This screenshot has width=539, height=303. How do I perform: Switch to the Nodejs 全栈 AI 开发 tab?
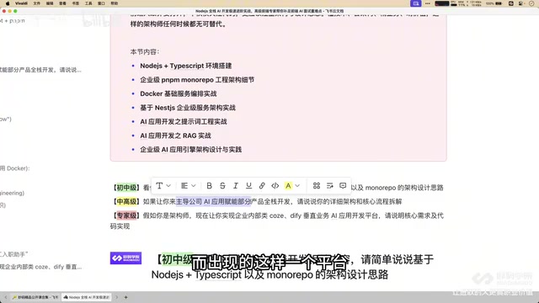click(87, 297)
